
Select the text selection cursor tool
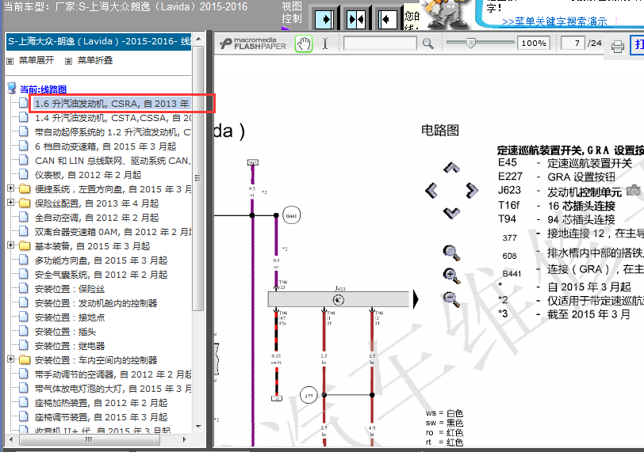[x=325, y=44]
